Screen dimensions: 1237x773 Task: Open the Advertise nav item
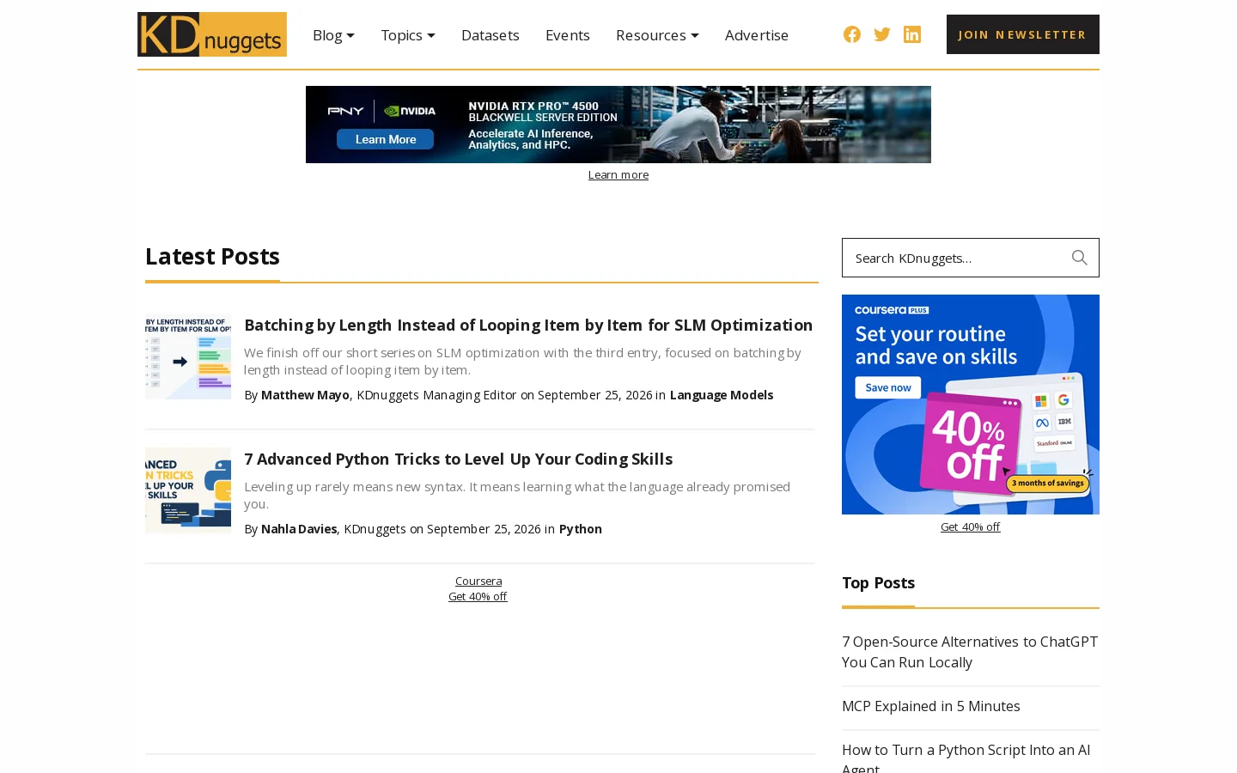(x=757, y=35)
